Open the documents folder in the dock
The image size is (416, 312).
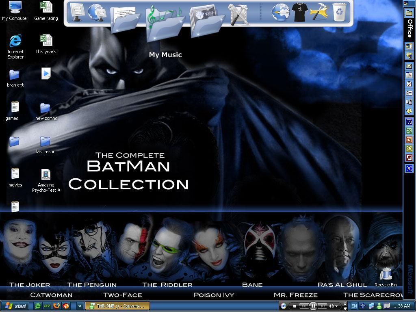pyautogui.click(x=125, y=19)
